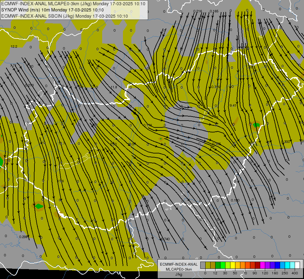Click the legend scale label '90'

click(255, 273)
